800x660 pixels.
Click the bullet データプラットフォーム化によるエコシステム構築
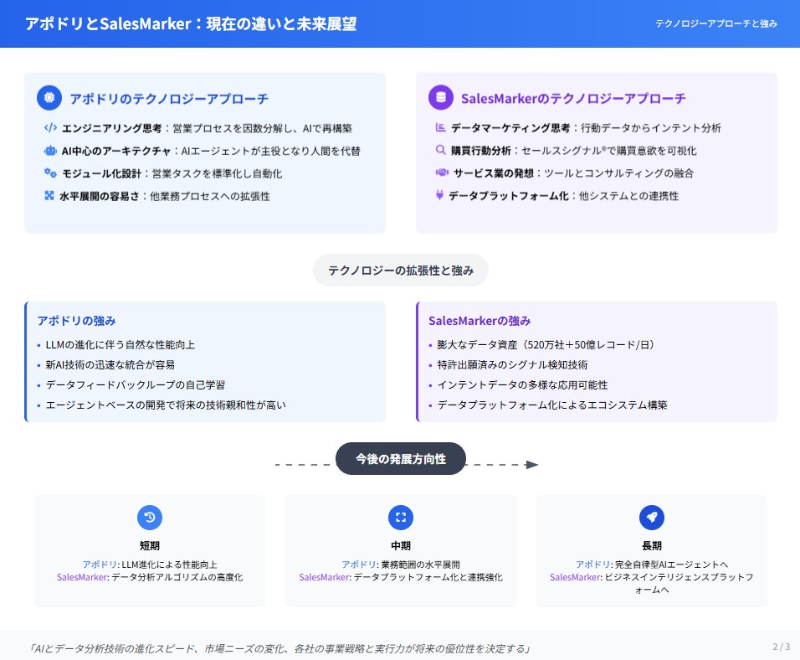click(552, 405)
